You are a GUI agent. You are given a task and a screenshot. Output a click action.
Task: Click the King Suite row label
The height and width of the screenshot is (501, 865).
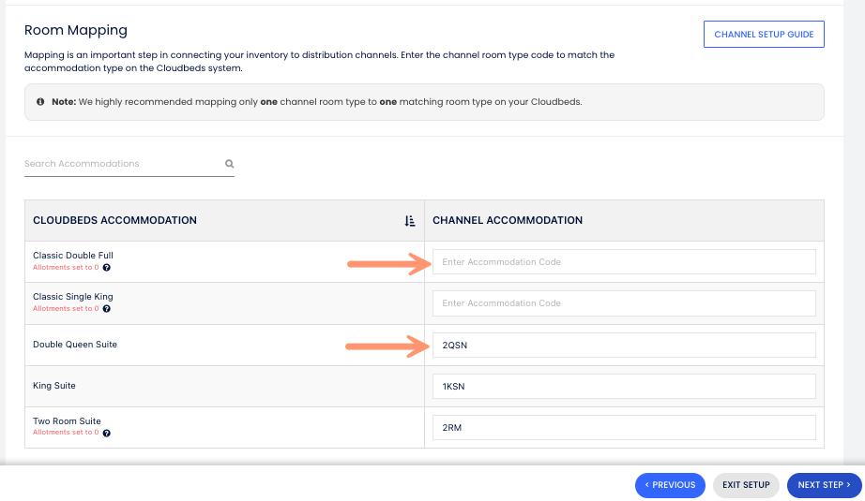[x=53, y=386]
